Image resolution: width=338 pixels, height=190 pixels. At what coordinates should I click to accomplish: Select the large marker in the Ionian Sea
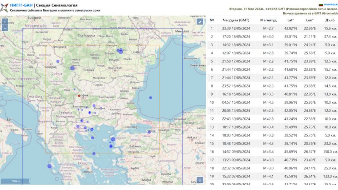(x=50, y=166)
